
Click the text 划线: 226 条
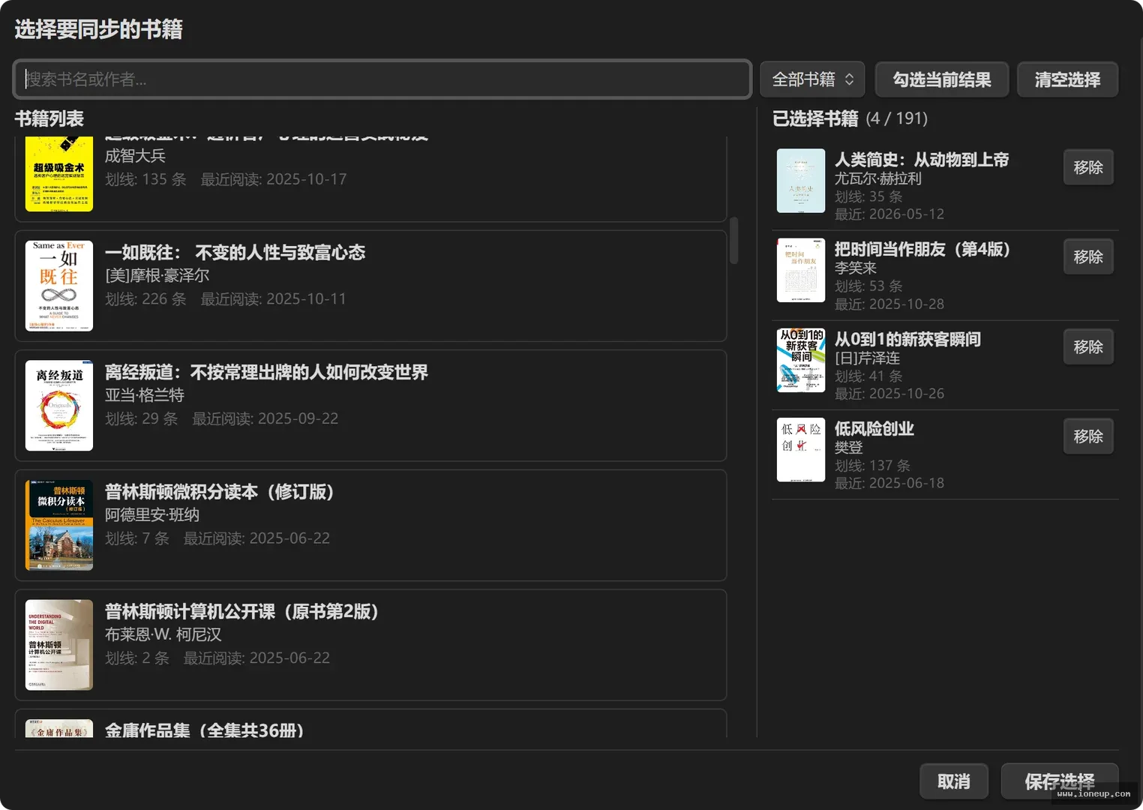(x=145, y=298)
